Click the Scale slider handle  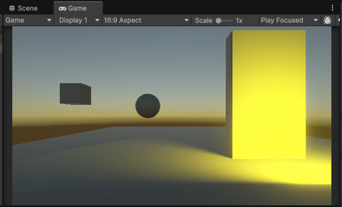click(x=218, y=21)
